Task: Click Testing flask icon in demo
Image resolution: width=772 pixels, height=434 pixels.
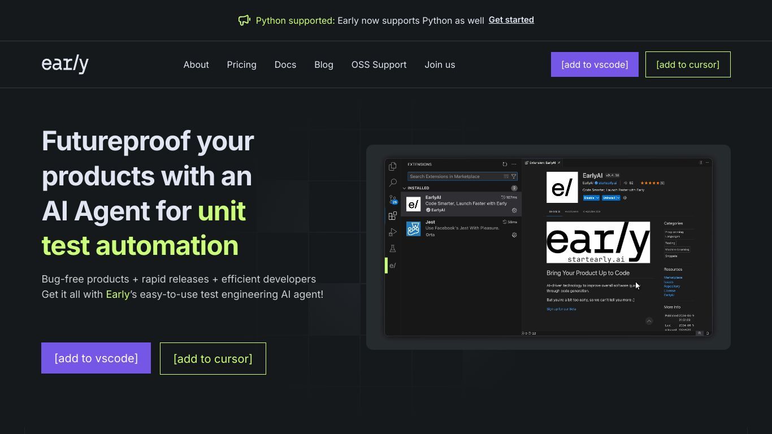Action: (x=393, y=249)
